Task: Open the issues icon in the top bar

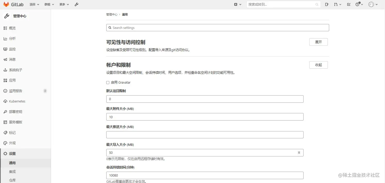Action: [327, 4]
